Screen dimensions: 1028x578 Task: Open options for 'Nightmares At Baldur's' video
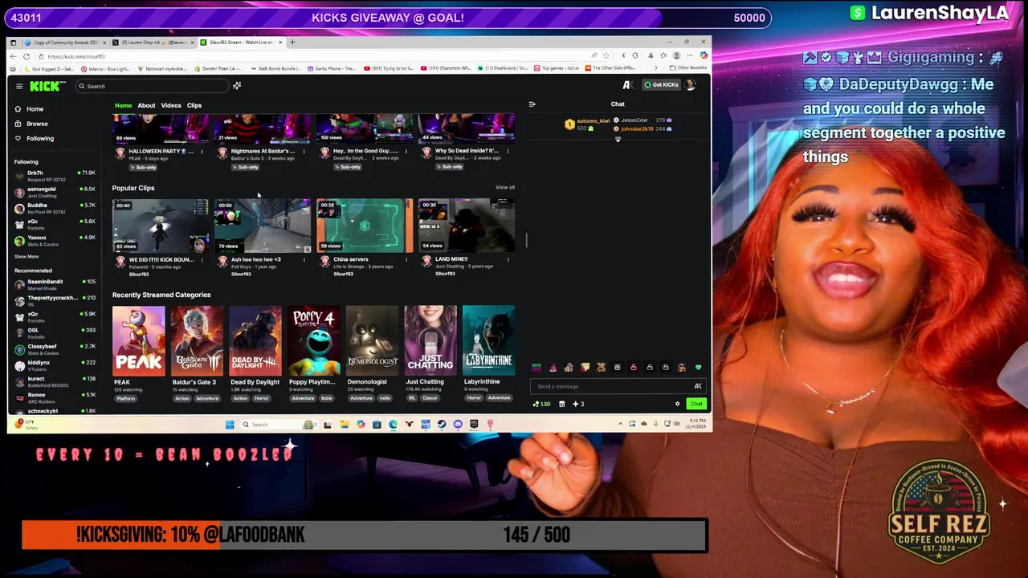click(304, 151)
